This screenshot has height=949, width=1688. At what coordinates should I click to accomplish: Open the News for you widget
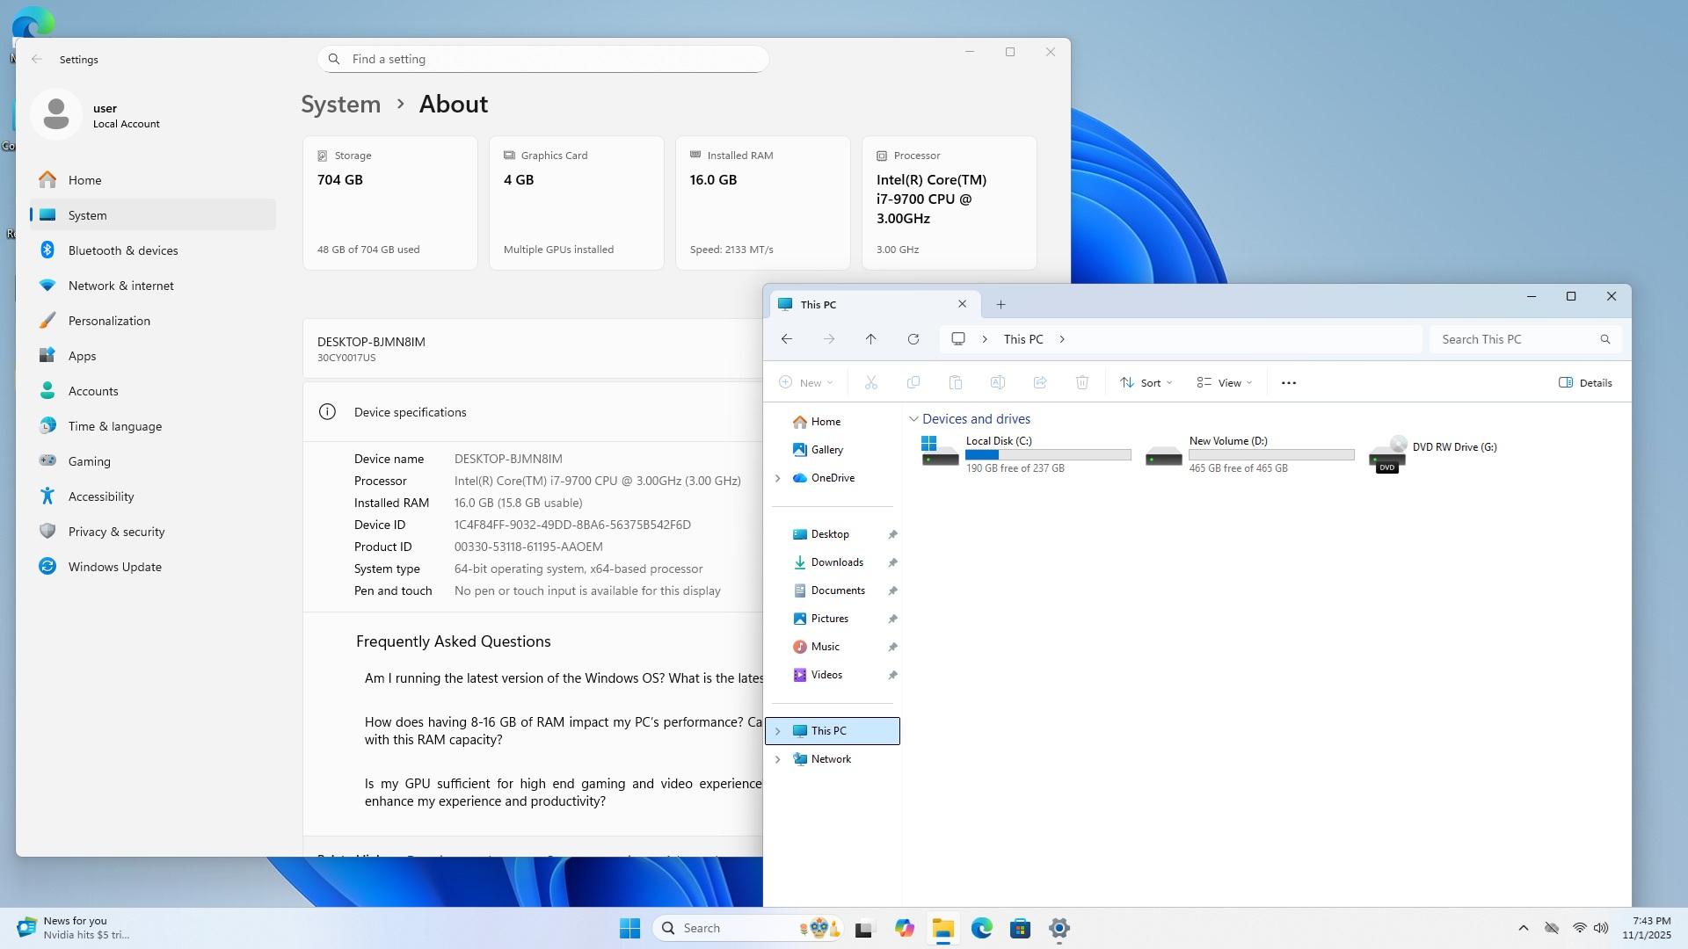click(x=74, y=928)
